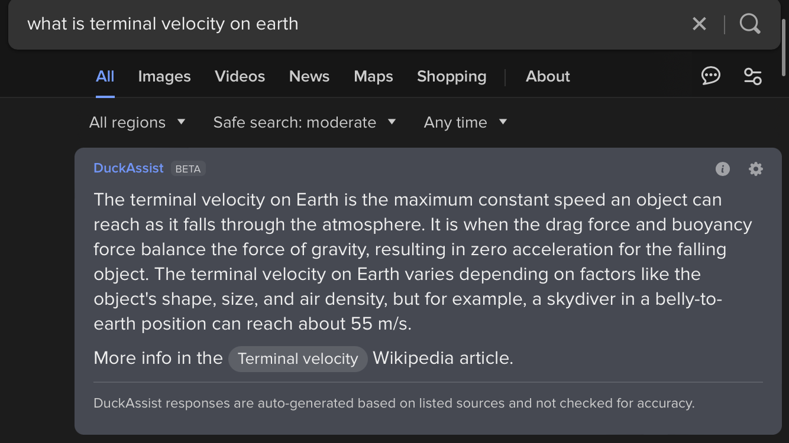
Task: Open DuckAssist settings gear icon
Action: tap(755, 169)
